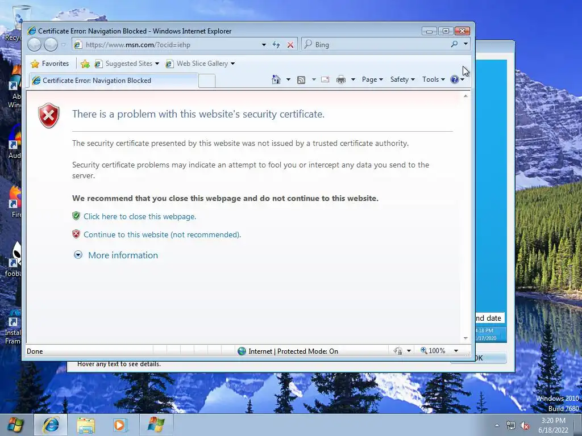Click OK button in background window
The width and height of the screenshot is (582, 436).
(x=490, y=358)
